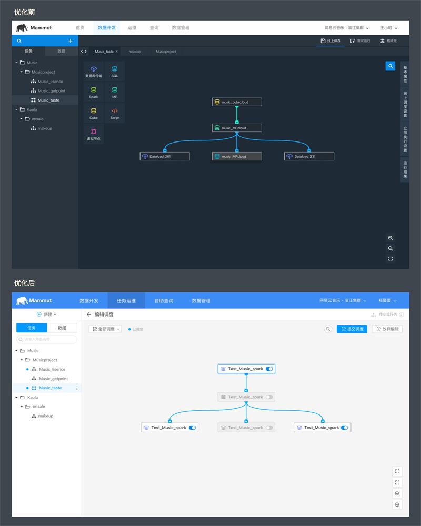Click the Mammut logo in the dark version header
The width and height of the screenshot is (421, 526).
tap(34, 28)
